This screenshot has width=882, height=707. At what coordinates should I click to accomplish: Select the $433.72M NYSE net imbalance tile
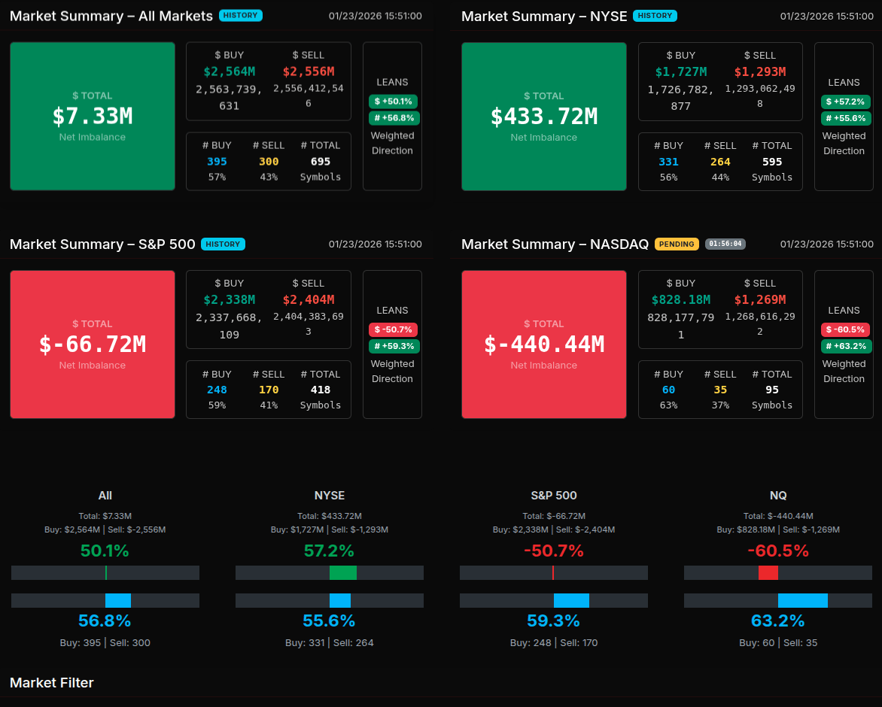[543, 116]
